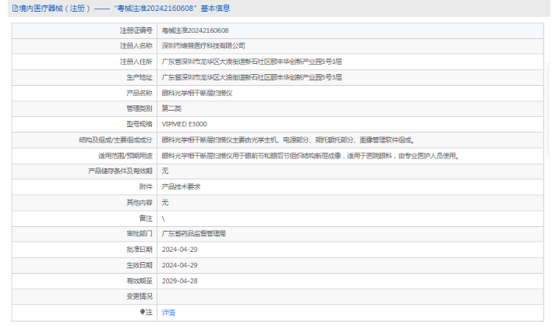Select the 型号规格 label cell
Viewport: 551px width, 326px height.
click(84, 124)
